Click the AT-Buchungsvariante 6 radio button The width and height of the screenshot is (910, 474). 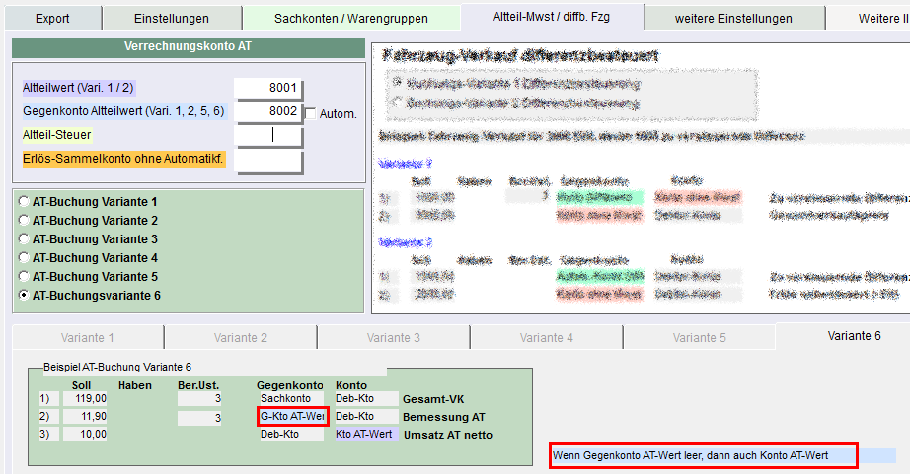point(24,296)
